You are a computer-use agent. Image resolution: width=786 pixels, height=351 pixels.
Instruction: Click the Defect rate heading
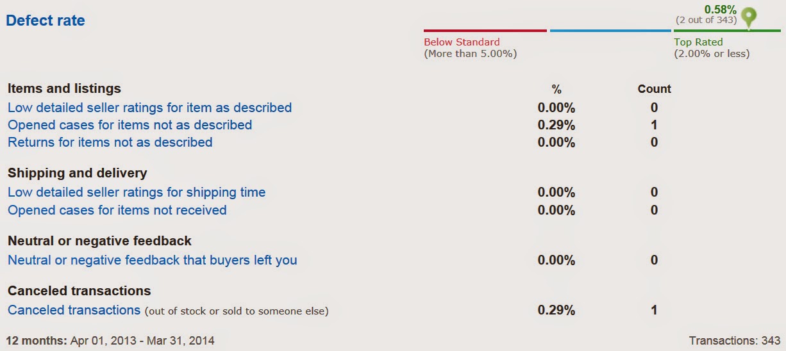pyautogui.click(x=46, y=20)
